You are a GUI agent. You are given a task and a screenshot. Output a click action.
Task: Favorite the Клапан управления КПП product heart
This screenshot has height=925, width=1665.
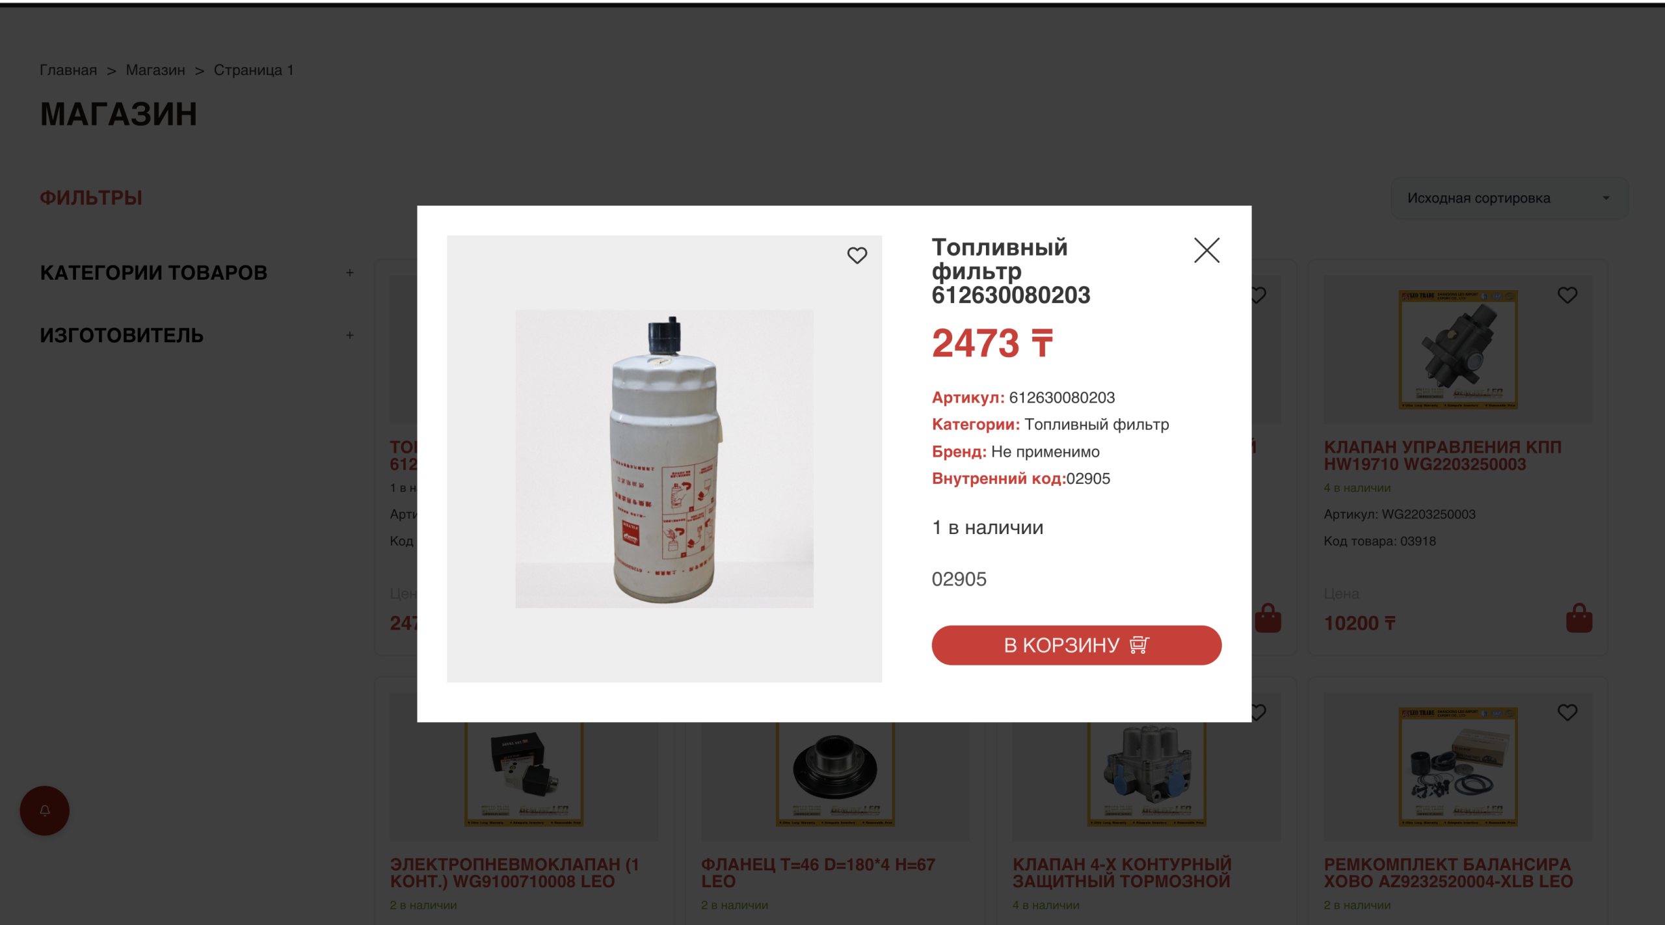1567,295
